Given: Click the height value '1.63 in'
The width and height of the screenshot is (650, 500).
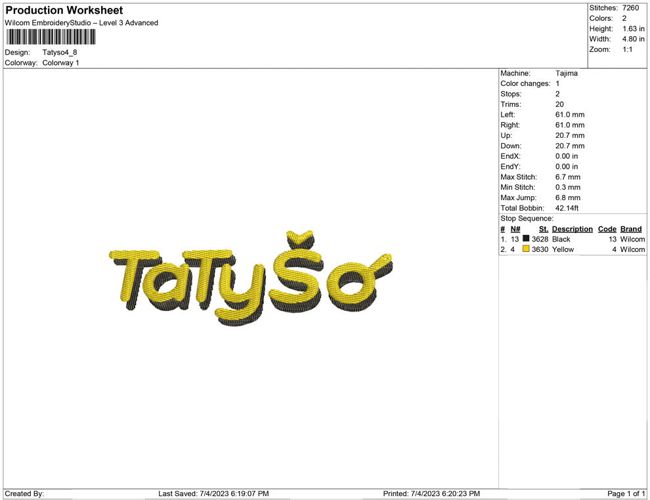Looking at the screenshot, I should (634, 29).
